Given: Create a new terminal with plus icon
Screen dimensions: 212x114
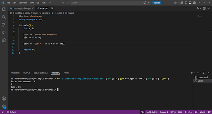Looking at the screenshot, I should coord(192,73).
